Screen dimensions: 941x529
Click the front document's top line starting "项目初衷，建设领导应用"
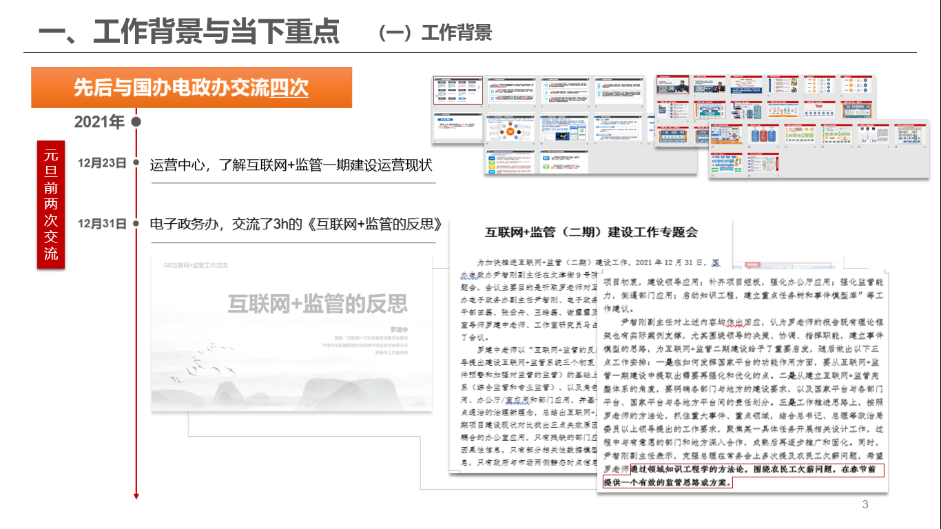[x=743, y=282]
